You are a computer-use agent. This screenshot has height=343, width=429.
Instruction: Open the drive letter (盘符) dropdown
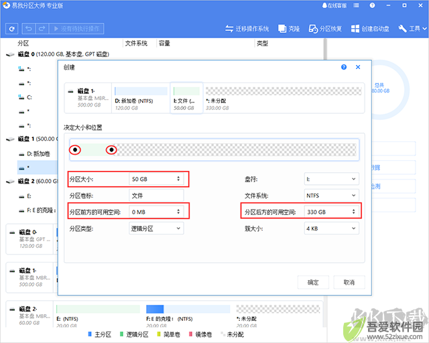[x=332, y=179]
